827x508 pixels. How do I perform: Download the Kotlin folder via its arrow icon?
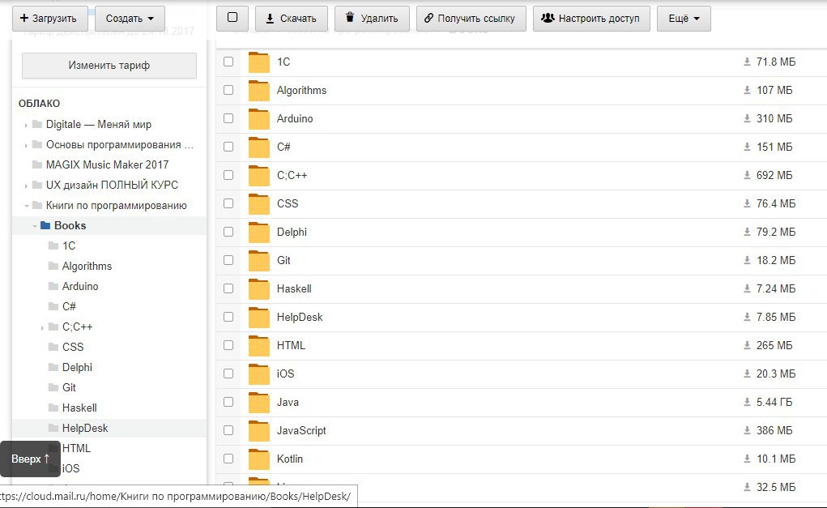pos(747,459)
